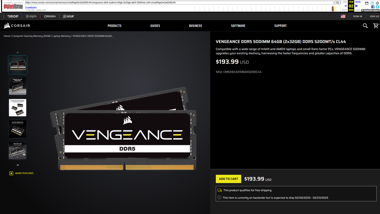Go to Home breadcrumb
Screen dimensions: 380x214
(x=7, y=36)
